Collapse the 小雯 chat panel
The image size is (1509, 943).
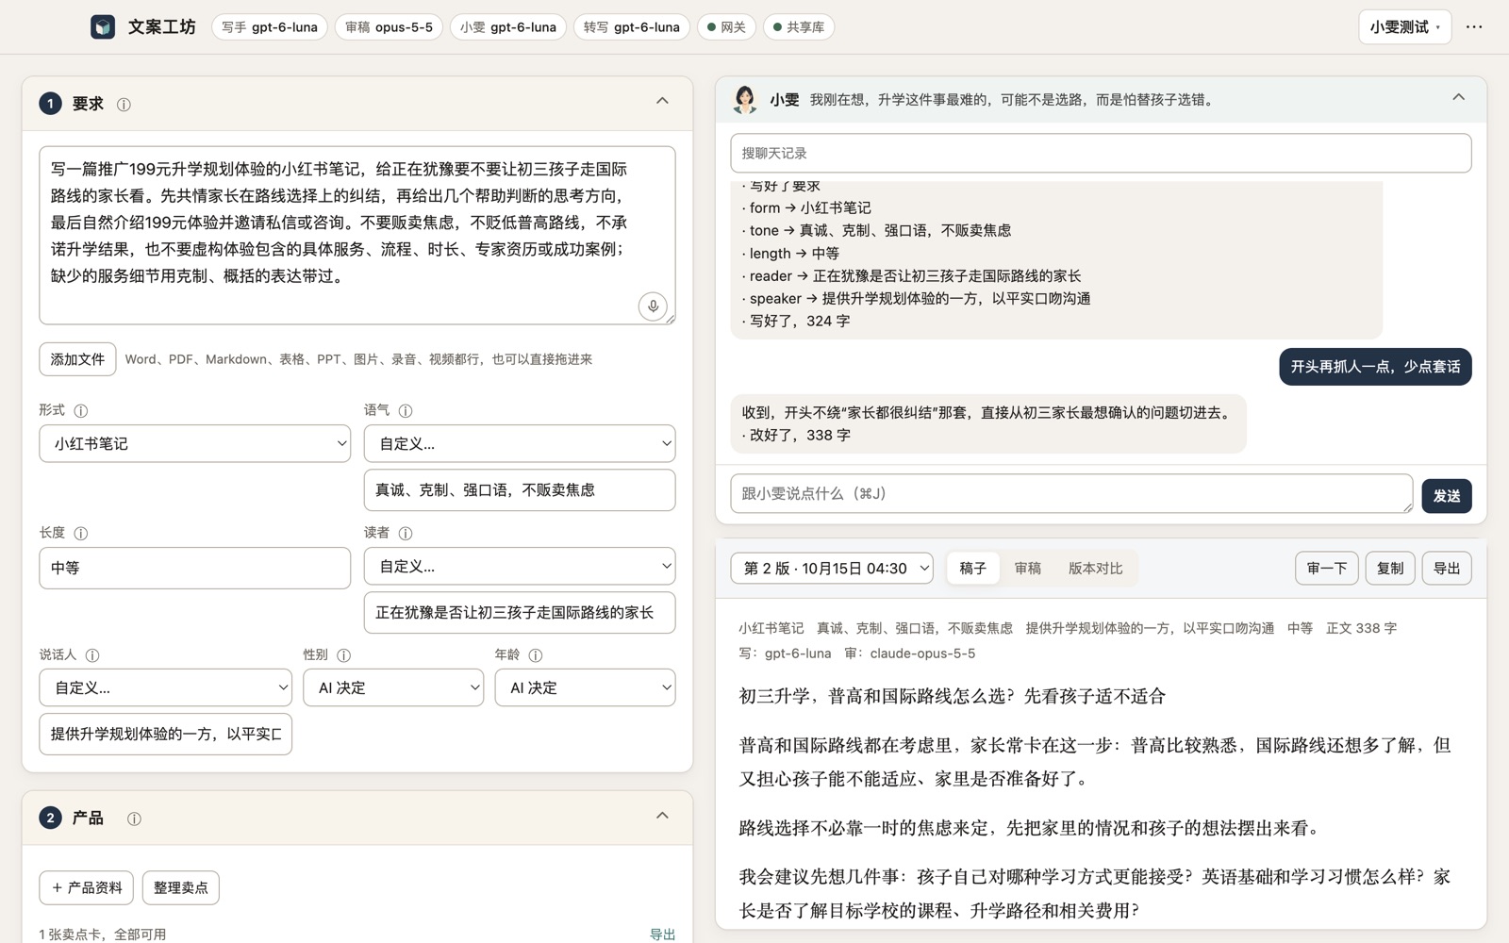(x=1458, y=97)
